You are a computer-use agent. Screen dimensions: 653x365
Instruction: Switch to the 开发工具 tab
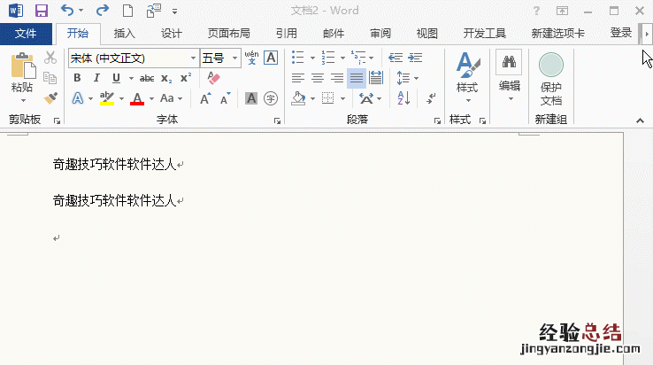[484, 34]
